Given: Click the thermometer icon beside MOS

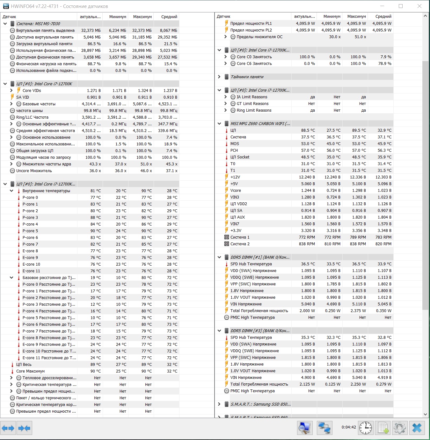Looking at the screenshot, I should point(227,143).
